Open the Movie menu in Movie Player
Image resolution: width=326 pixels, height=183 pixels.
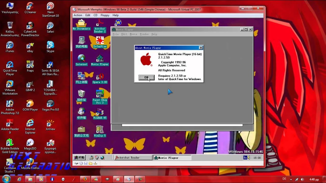coord(133,34)
